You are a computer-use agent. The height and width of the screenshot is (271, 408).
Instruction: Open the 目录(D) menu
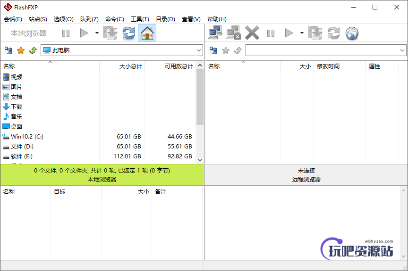[165, 19]
